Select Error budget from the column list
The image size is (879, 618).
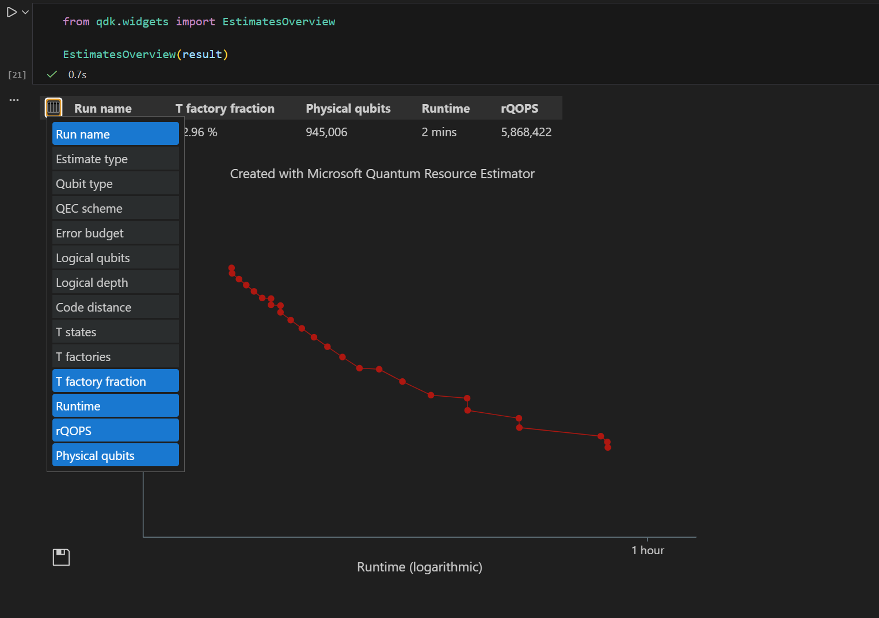(x=115, y=233)
